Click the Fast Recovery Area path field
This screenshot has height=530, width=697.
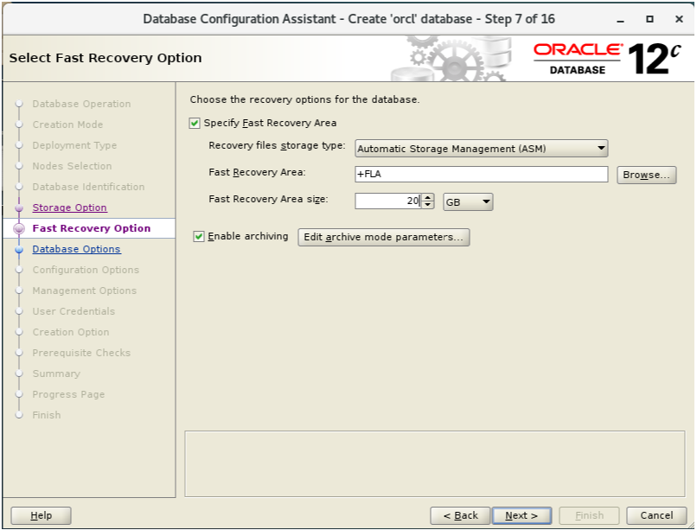click(x=481, y=174)
